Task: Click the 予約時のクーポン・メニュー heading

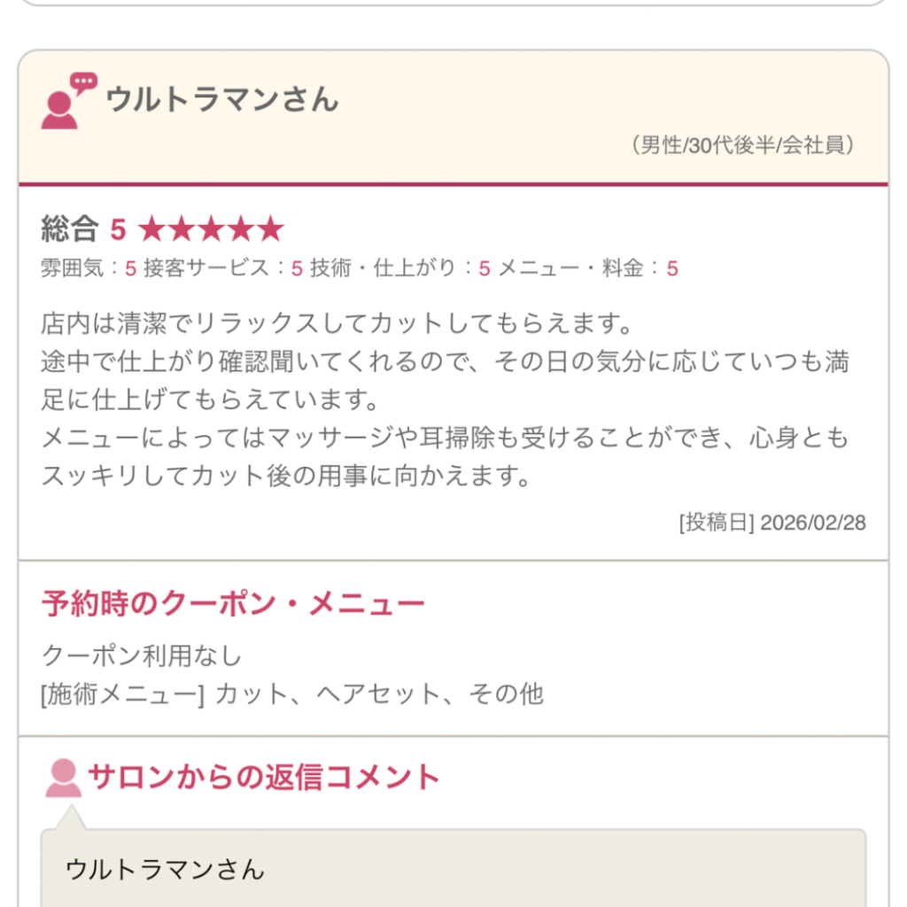Action: (x=233, y=605)
